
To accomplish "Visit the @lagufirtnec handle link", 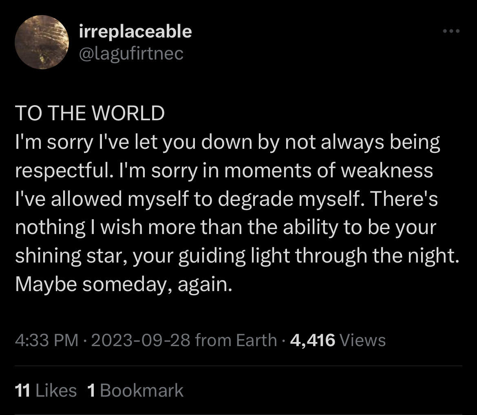I will [131, 54].
